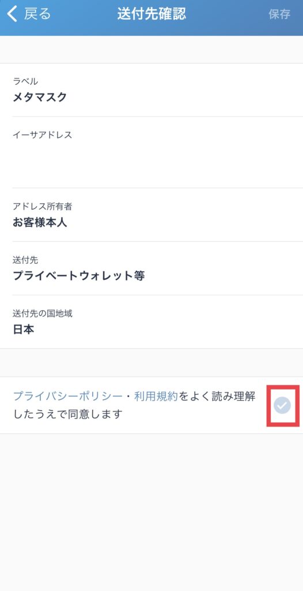Tap the 送付先確認 header title
This screenshot has width=303, height=591.
point(151,14)
